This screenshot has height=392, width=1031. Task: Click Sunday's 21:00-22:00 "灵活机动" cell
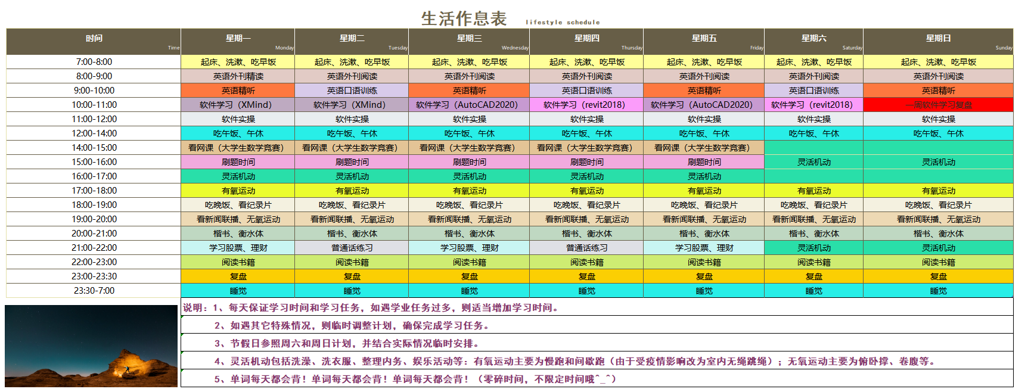[938, 248]
